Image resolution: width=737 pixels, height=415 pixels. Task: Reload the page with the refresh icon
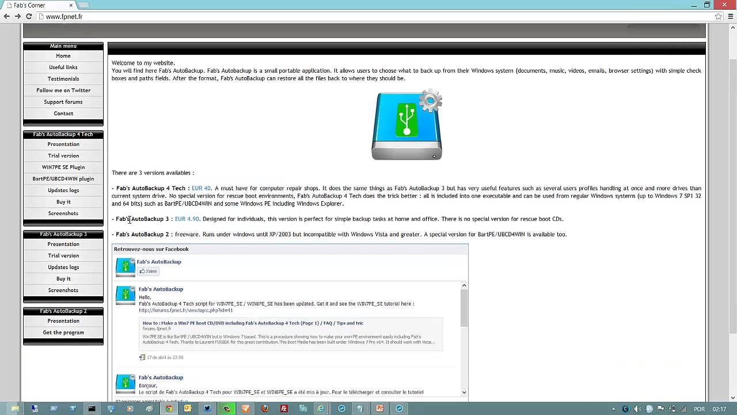coord(29,17)
